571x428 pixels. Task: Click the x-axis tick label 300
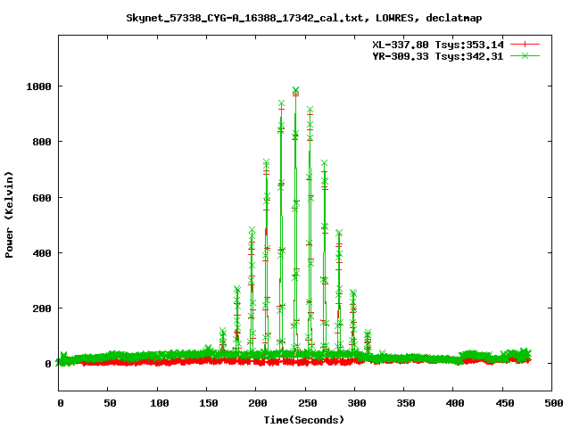click(x=357, y=403)
